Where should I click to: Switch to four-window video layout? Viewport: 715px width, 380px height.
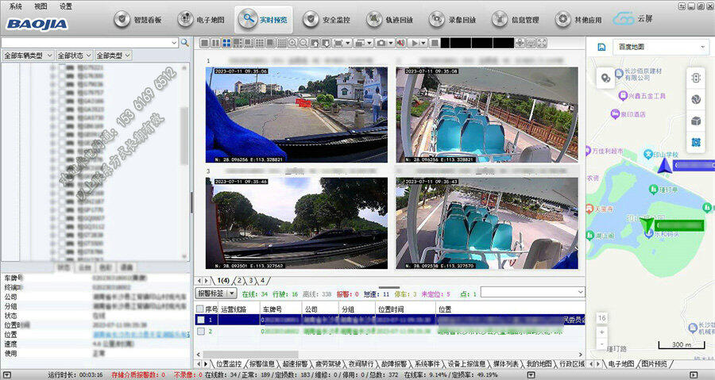[226, 42]
